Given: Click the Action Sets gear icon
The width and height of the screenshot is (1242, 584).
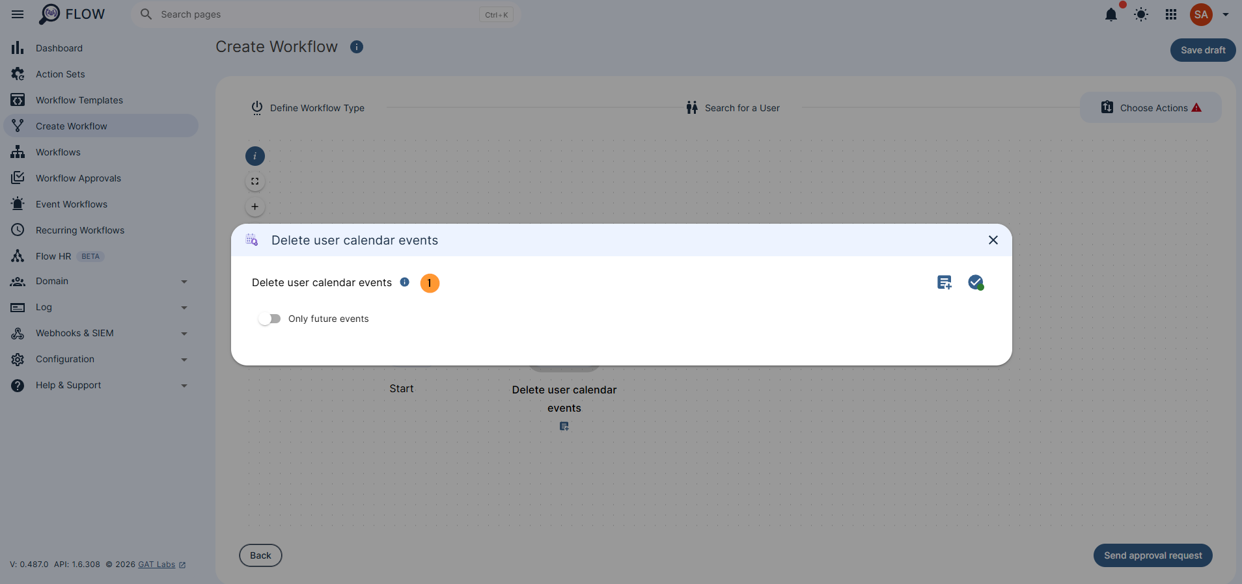Looking at the screenshot, I should pos(18,74).
